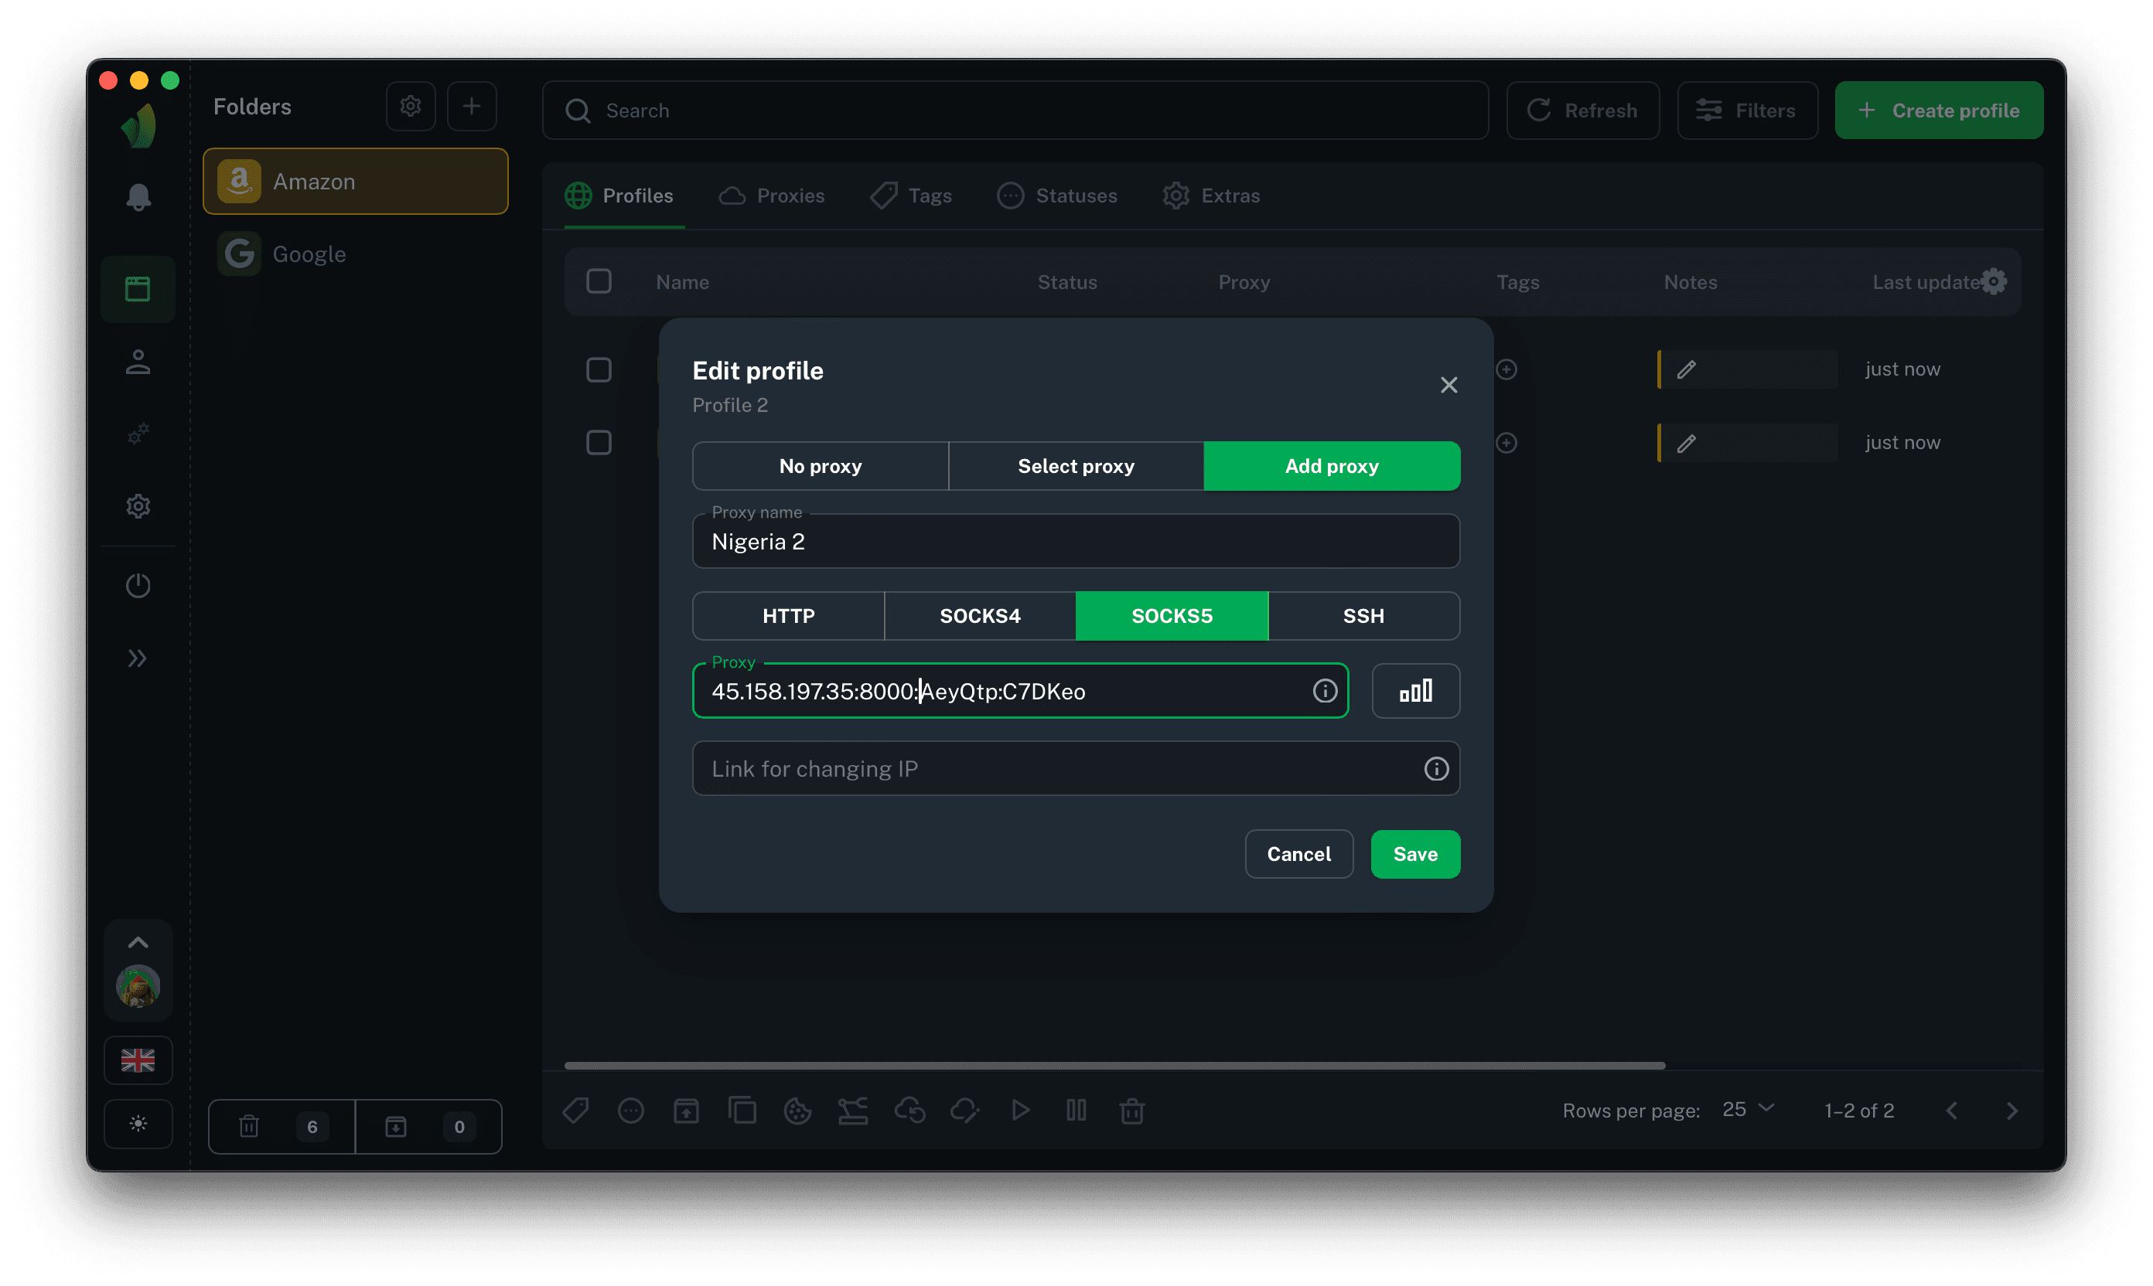The height and width of the screenshot is (1286, 2153).
Task: Expand the sidebar with the double chevron
Action: [x=138, y=658]
